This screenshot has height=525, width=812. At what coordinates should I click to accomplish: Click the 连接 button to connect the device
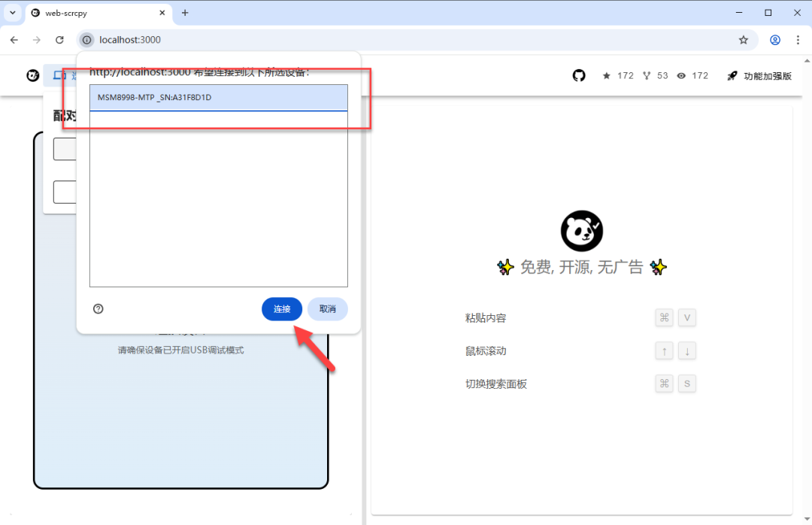tap(281, 308)
